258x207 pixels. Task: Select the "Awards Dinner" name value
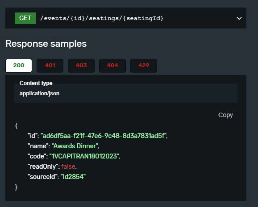(75, 146)
